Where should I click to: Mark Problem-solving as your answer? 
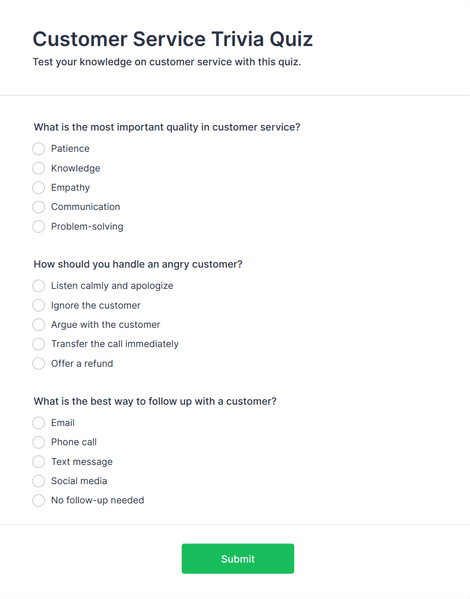coord(39,227)
